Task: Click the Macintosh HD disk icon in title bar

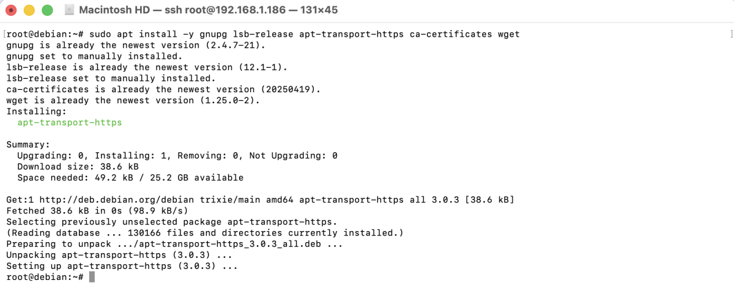Action: coord(69,10)
